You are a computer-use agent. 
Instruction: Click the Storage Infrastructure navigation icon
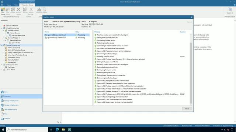[2, 105]
